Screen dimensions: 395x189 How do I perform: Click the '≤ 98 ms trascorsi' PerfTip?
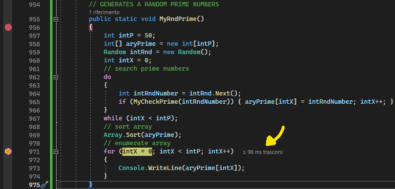pyautogui.click(x=263, y=152)
